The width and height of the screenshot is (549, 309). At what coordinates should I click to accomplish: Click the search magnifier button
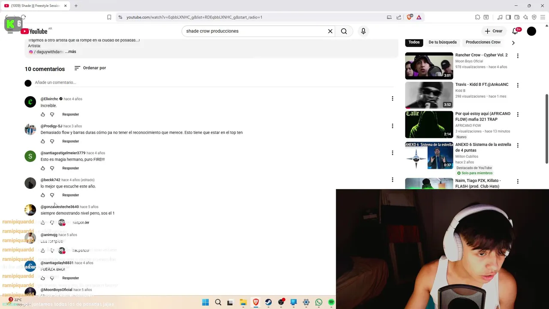344,31
